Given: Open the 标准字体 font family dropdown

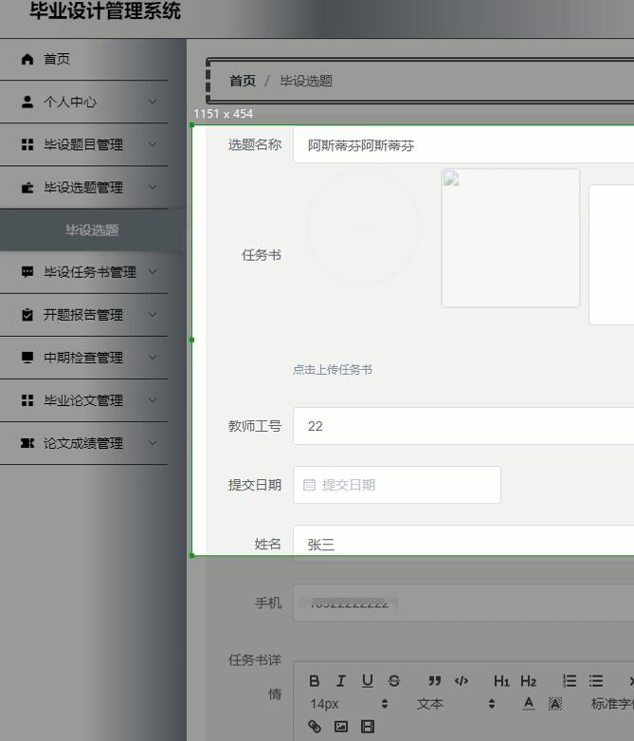Looking at the screenshot, I should [612, 704].
